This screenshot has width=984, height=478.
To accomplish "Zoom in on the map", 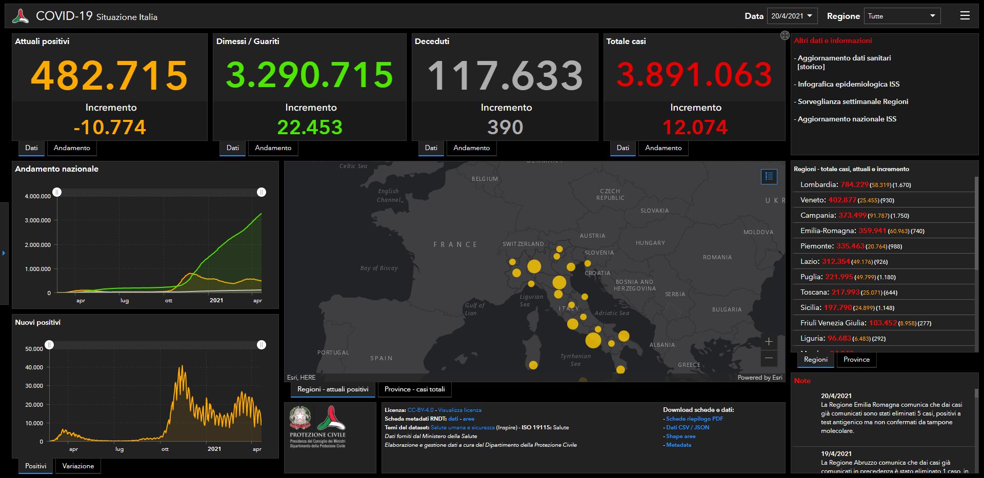I will click(x=769, y=342).
